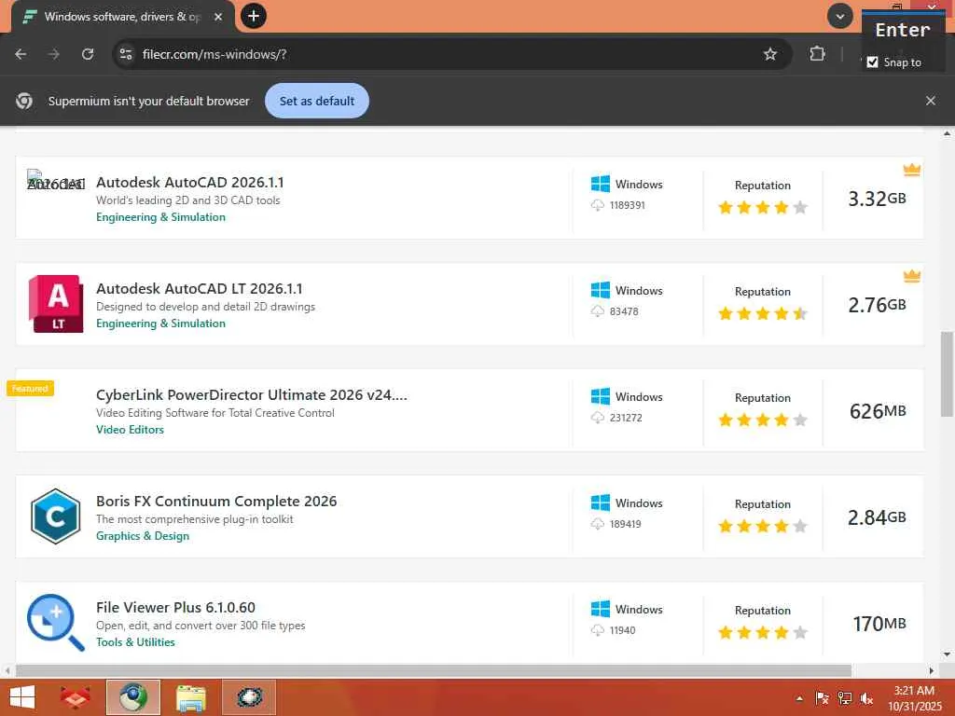This screenshot has width=955, height=716.
Task: Click Windows logo in PowerDirector row
Action: point(600,396)
